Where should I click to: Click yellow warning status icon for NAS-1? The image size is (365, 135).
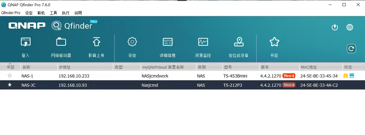[x=346, y=76]
